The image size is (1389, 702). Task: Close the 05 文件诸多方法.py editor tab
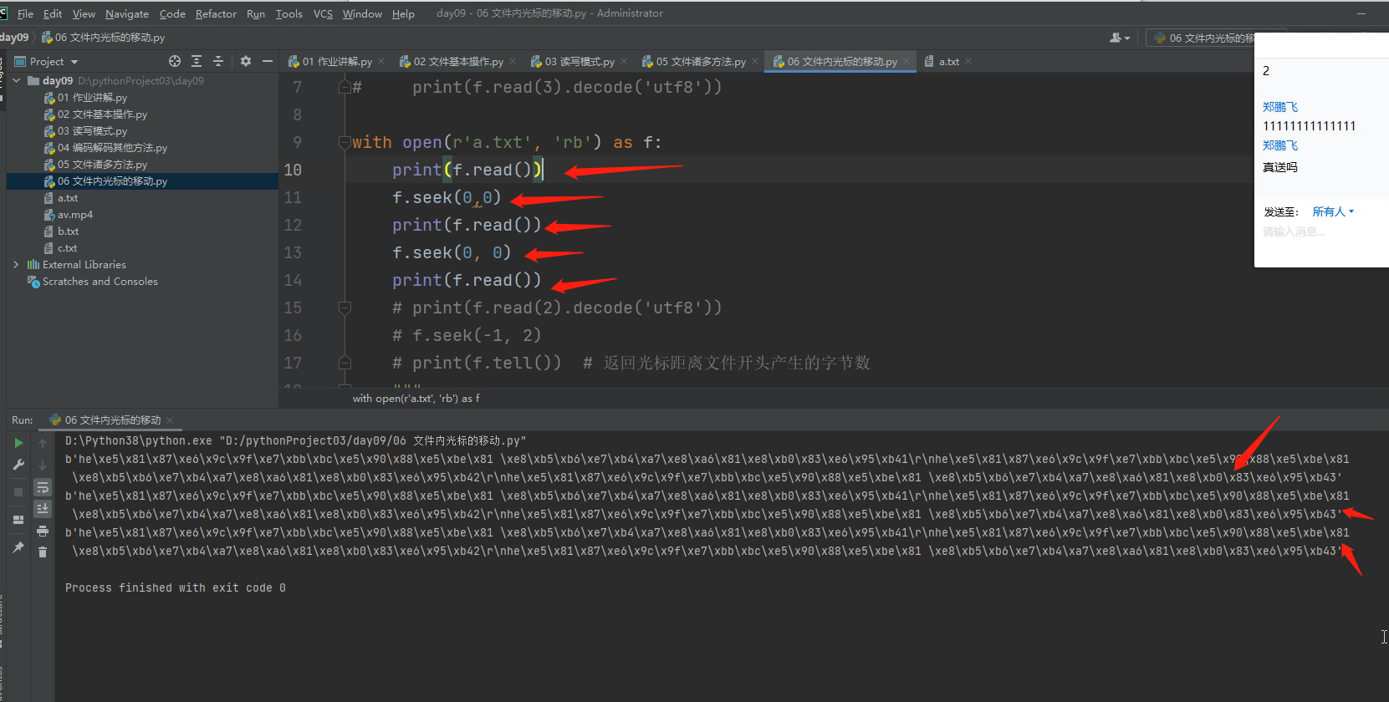(x=755, y=61)
